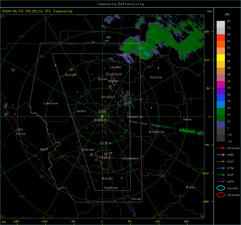Viewport: 241px width, 225px height.
Task: Click the white asterisk marker above Limestone
Action: pos(51,101)
